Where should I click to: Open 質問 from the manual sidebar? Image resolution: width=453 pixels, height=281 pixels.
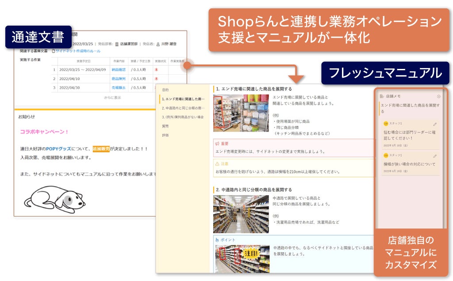165,126
